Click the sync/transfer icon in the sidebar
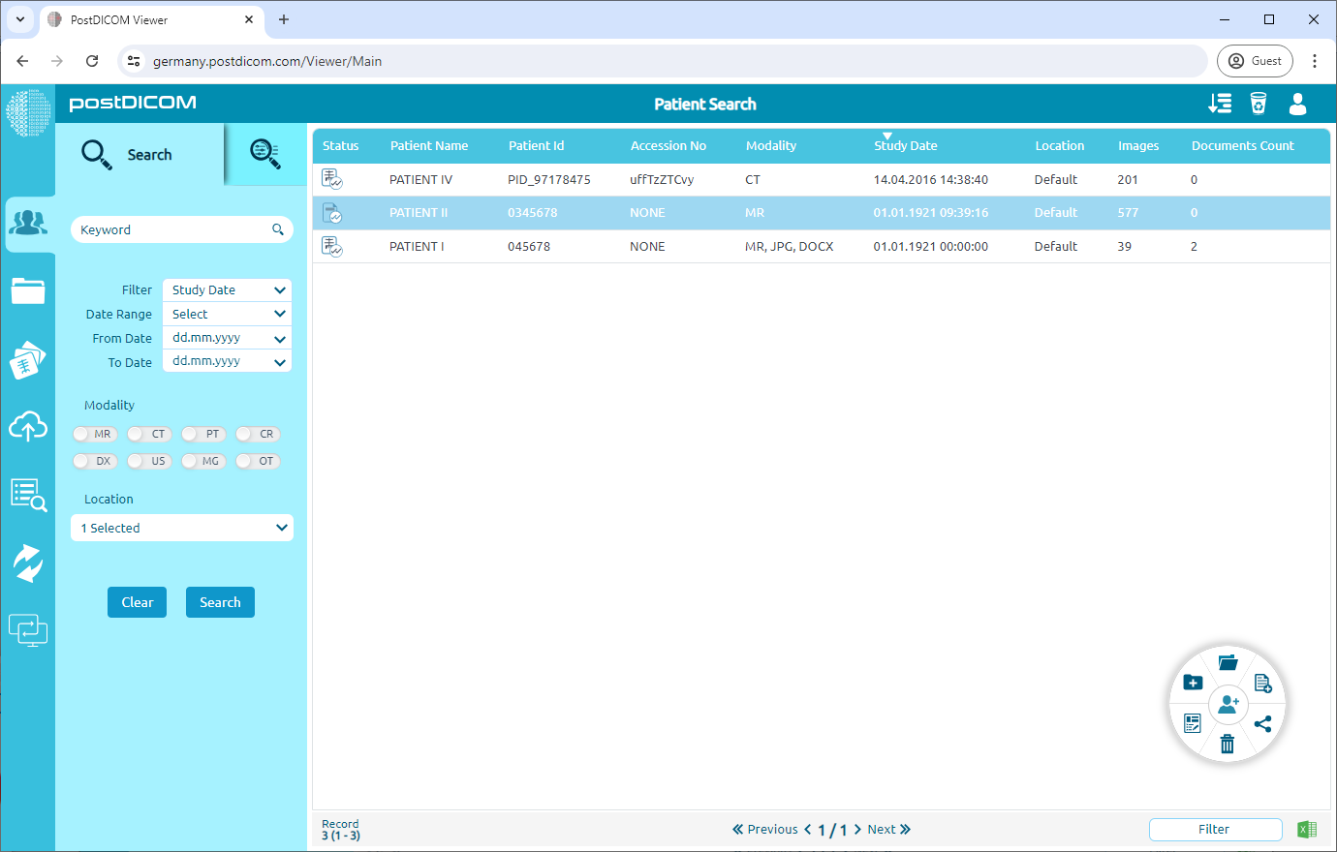Screen dimensions: 1337x852 tap(29, 563)
